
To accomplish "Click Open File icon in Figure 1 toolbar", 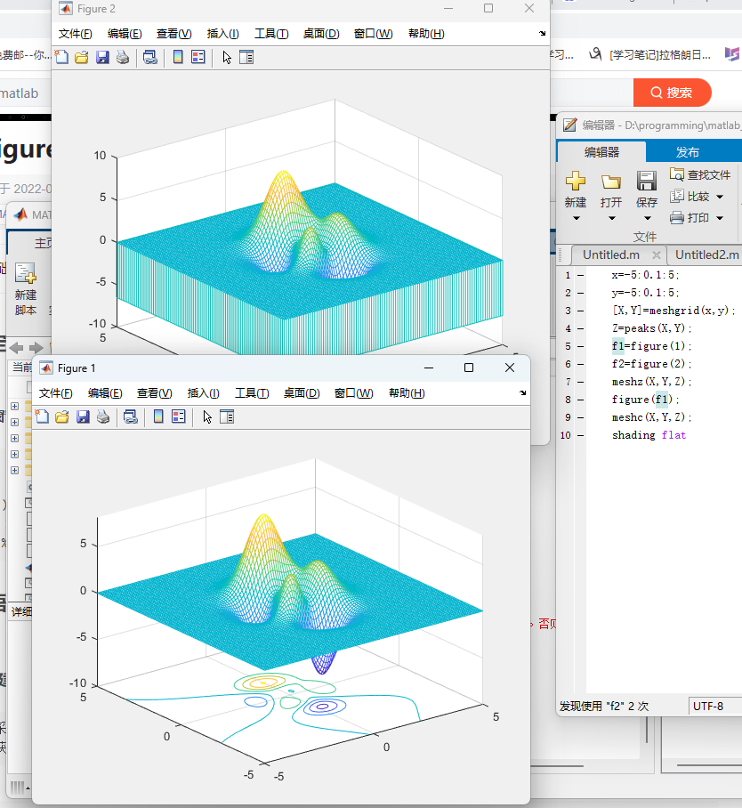I will 62,416.
